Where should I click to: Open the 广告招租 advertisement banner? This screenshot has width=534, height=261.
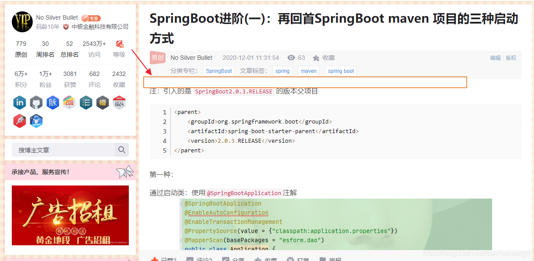70,215
